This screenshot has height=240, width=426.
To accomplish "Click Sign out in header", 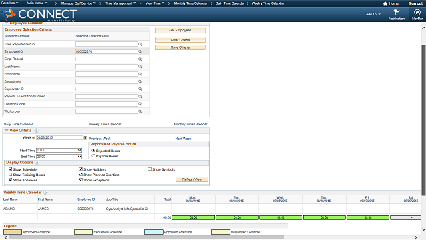I will click(x=415, y=3).
